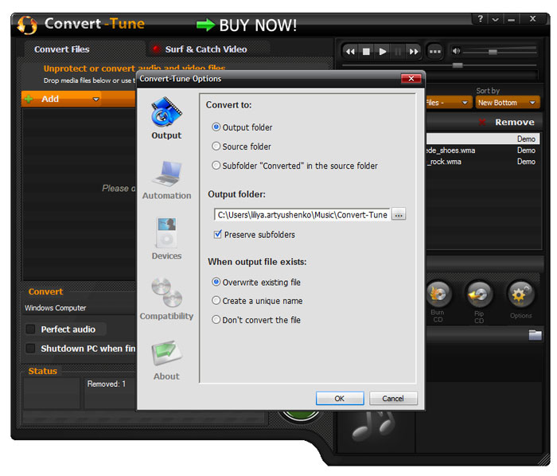Click the Rip CD icon

tap(479, 295)
